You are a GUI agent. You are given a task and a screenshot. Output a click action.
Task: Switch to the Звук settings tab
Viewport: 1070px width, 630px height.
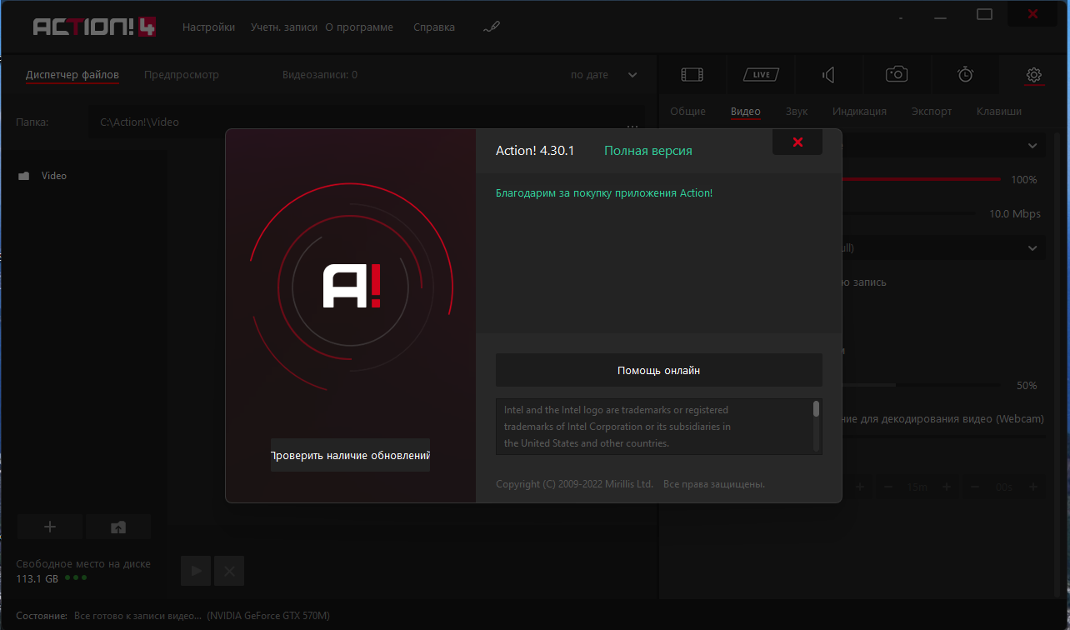(x=796, y=112)
